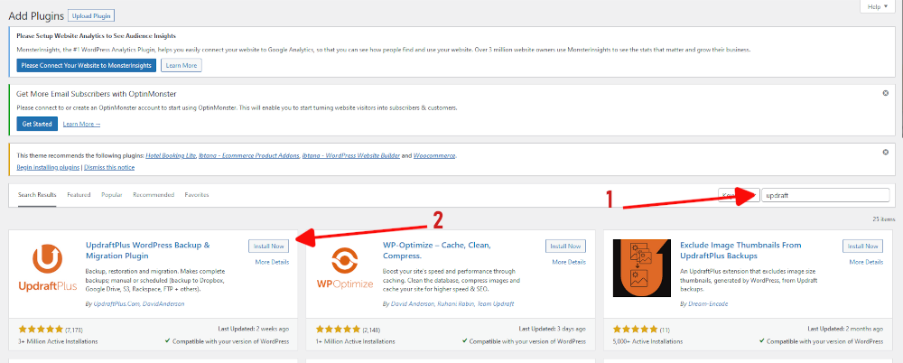Open Exclude Image Thumbnails From UpdraftPlus Backups title
Viewport: 903px width, 363px height.
click(x=740, y=250)
